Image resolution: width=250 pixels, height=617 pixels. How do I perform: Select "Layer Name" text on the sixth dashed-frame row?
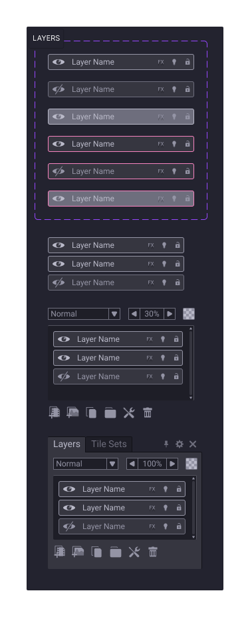93,199
